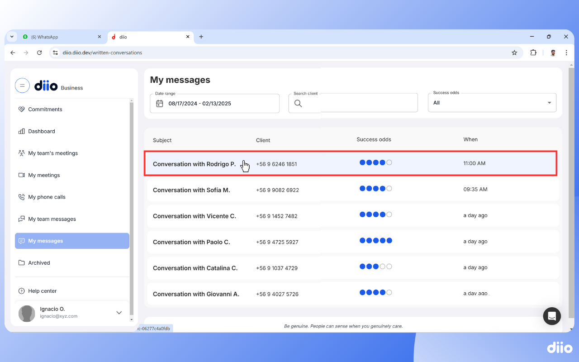Open the Success odds dropdown

[492, 103]
